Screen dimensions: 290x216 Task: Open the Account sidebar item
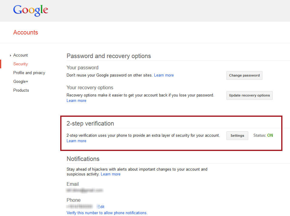pyautogui.click(x=20, y=55)
